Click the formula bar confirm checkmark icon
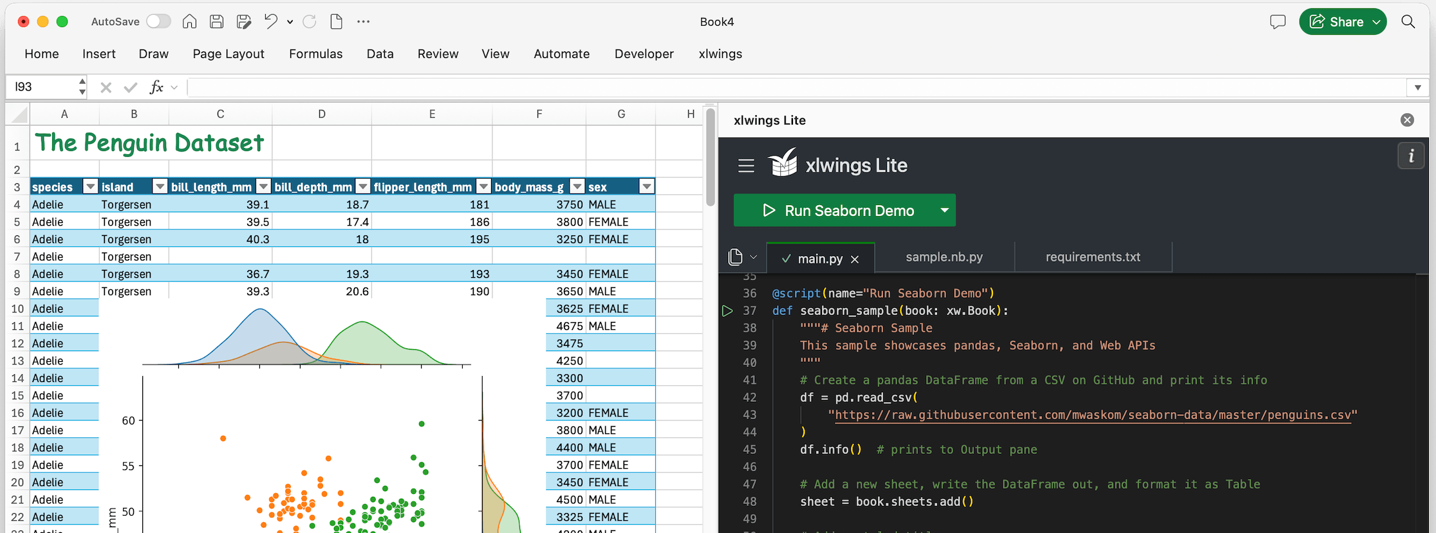Screen dimensions: 1436x533 click(x=131, y=87)
